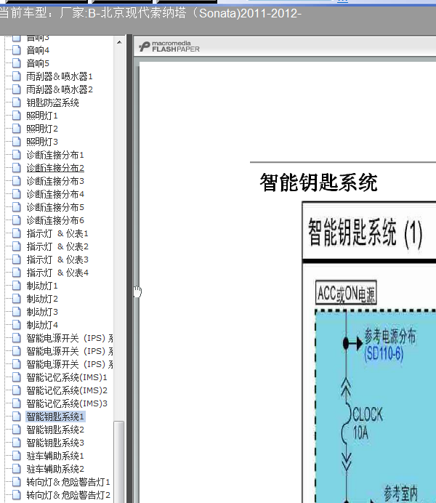Select 诊断连接分布6

(55, 220)
